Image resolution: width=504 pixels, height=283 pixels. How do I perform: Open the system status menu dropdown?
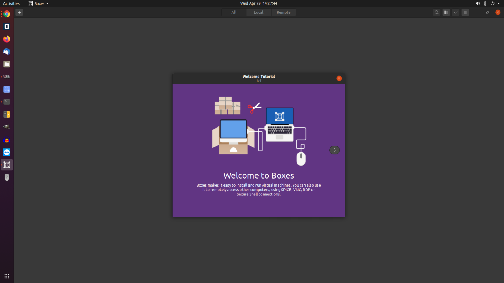(498, 3)
